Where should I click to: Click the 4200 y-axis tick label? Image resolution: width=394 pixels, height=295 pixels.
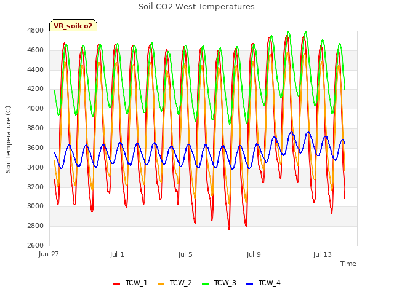pyautogui.click(x=36, y=89)
